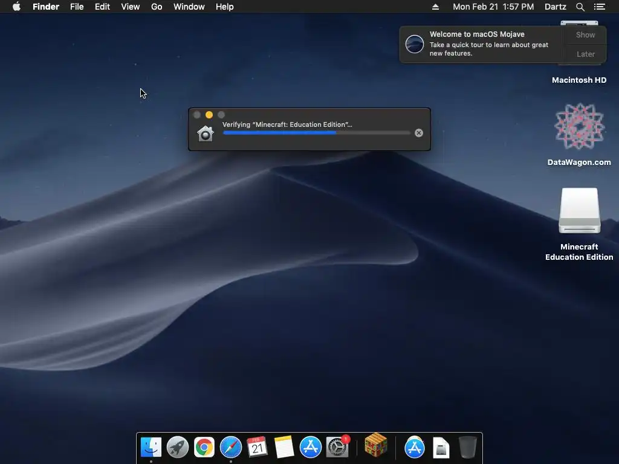Click the Verifying Minecraft status text
Image resolution: width=619 pixels, height=464 pixels.
tap(287, 124)
